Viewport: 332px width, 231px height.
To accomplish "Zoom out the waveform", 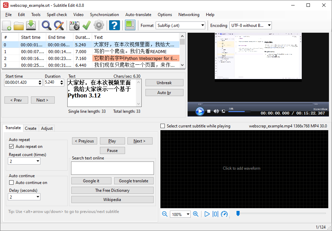I will click(x=164, y=214).
